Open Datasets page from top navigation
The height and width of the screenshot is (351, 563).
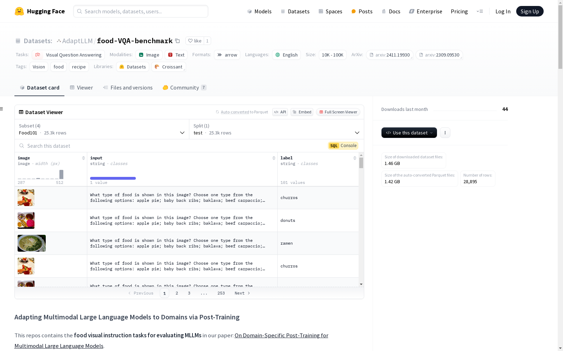pos(295,11)
